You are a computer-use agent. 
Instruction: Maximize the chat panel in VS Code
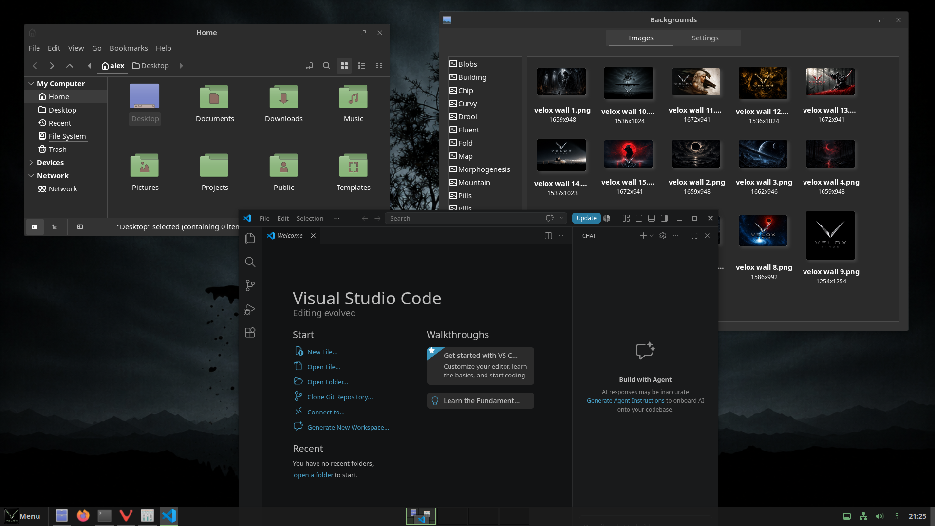694,236
